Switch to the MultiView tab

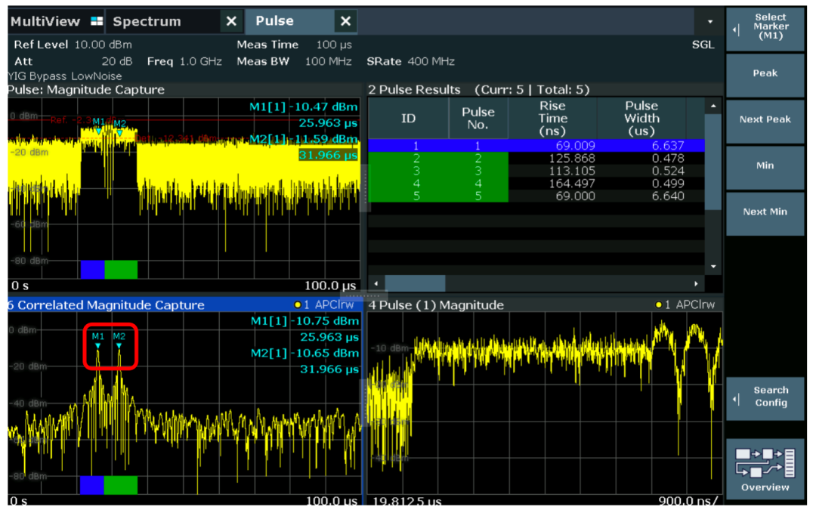(x=45, y=21)
